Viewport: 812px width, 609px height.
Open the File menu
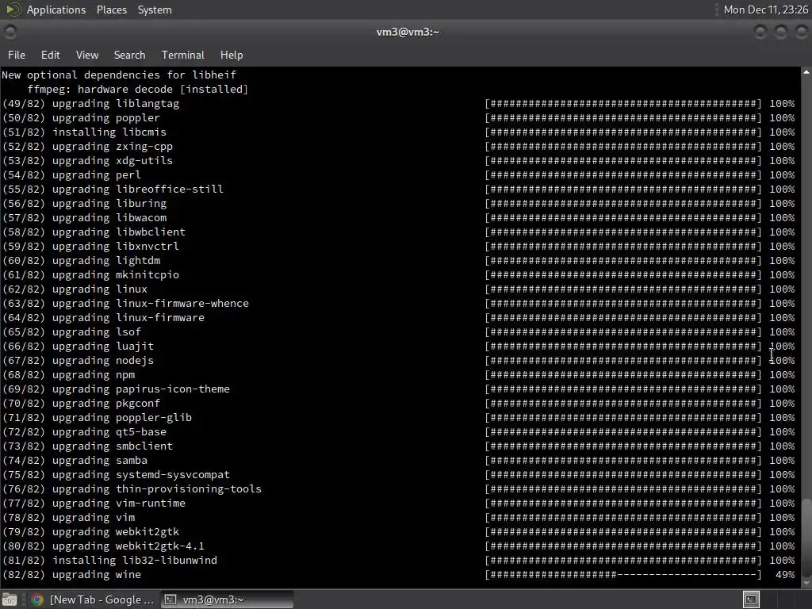17,55
